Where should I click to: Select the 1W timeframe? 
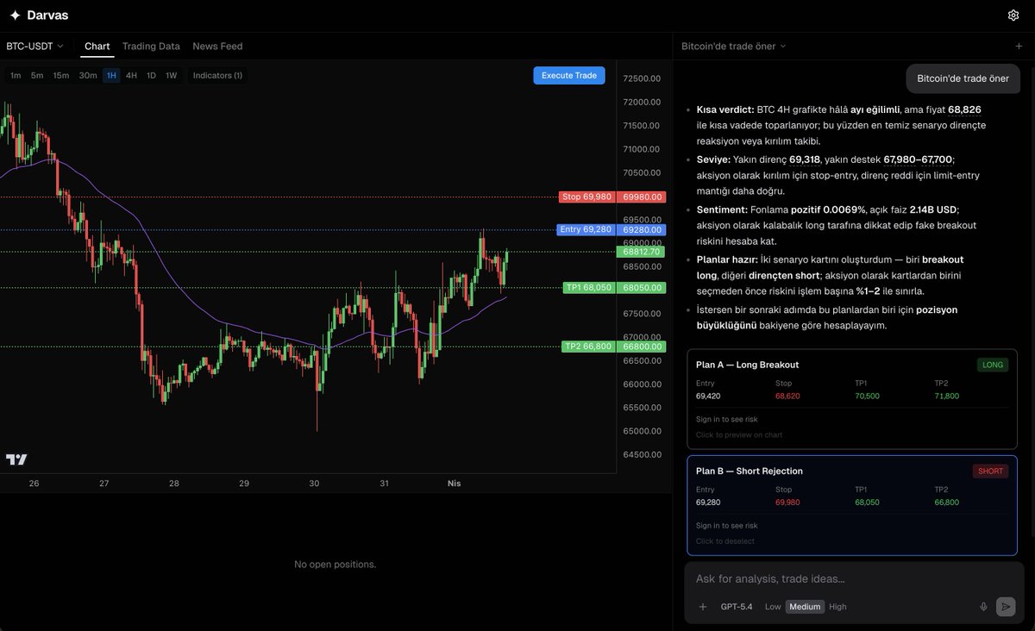click(171, 75)
